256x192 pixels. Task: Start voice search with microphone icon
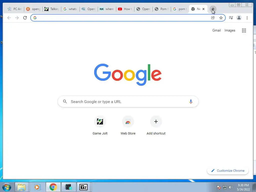click(x=191, y=101)
